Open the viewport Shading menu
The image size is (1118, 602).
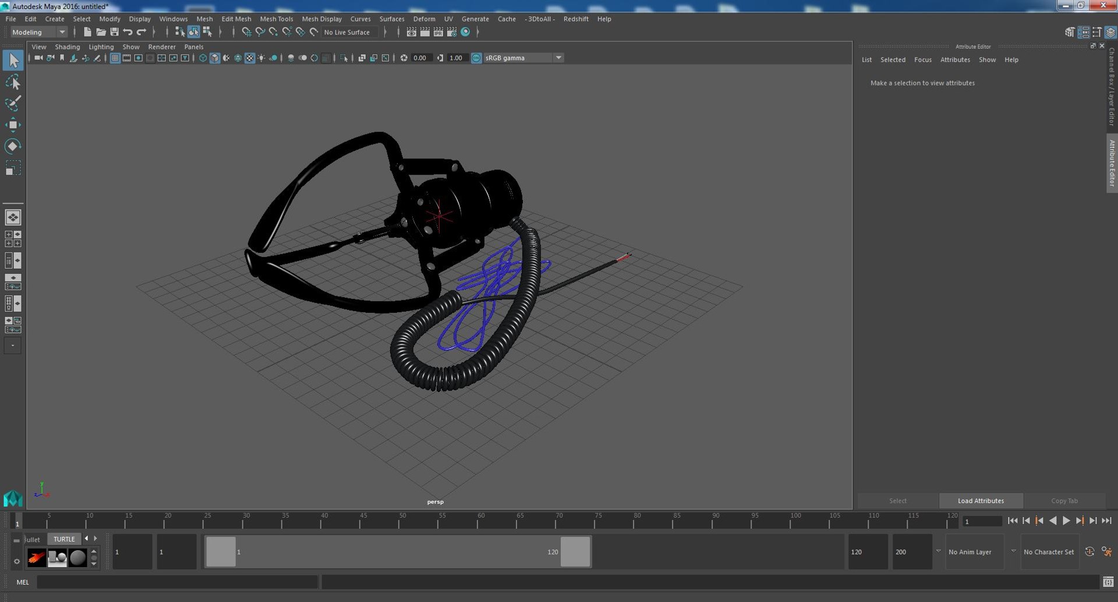[x=68, y=47]
